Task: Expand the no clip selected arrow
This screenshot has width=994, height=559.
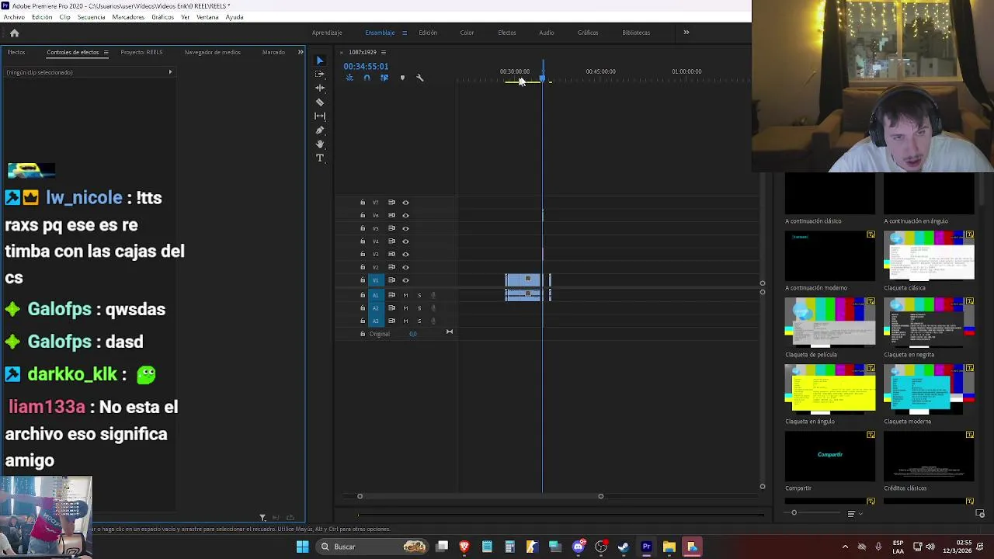Action: tap(170, 72)
